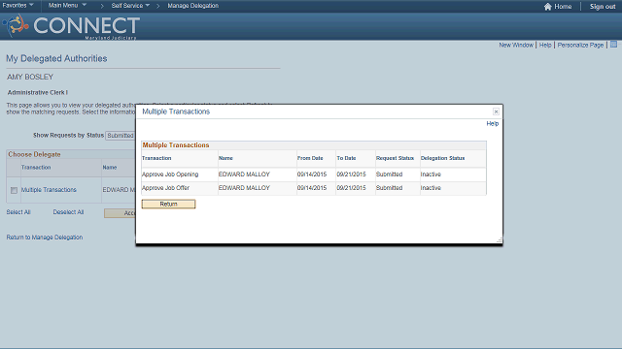Go to Manage Delegation breadcrumb
Screen dimensions: 622x349
pos(192,6)
